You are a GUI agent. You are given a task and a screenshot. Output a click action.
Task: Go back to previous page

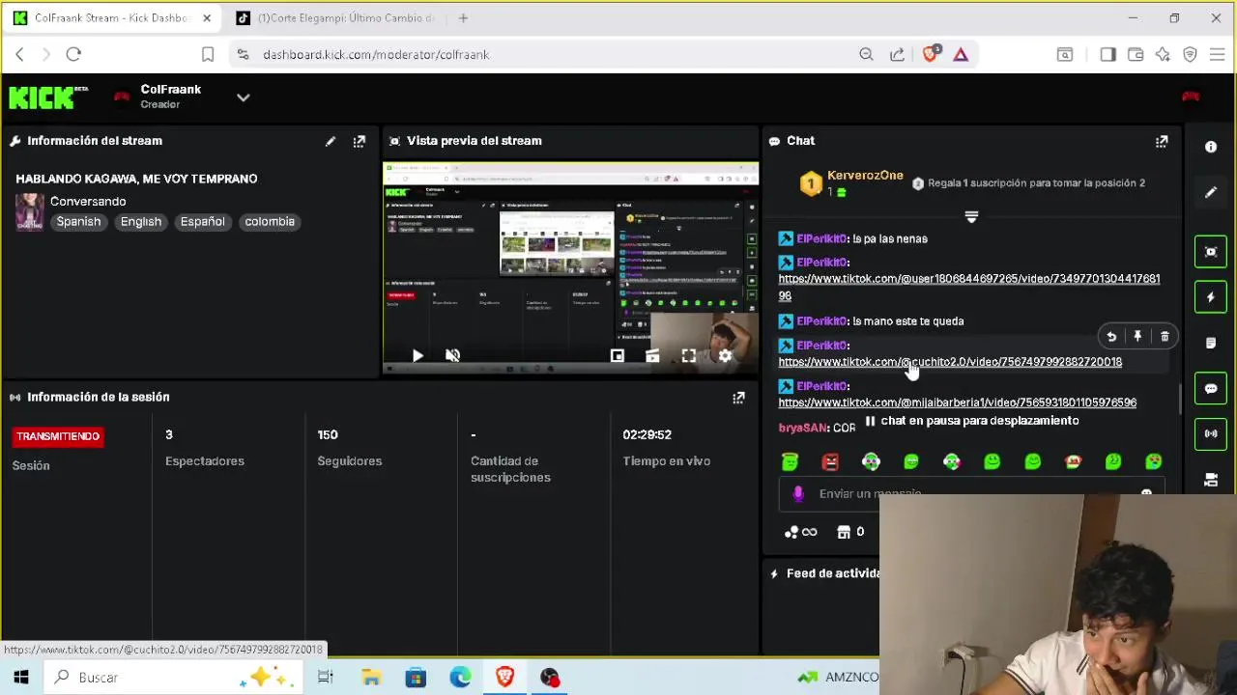click(19, 55)
